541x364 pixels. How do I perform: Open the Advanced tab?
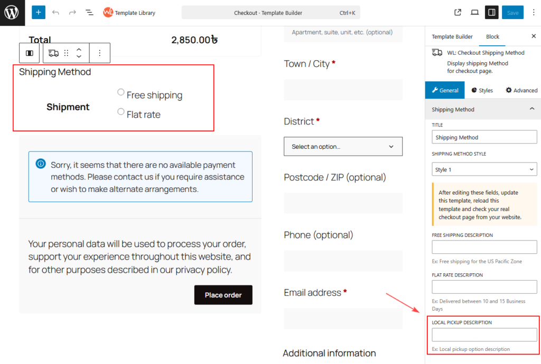pos(521,90)
